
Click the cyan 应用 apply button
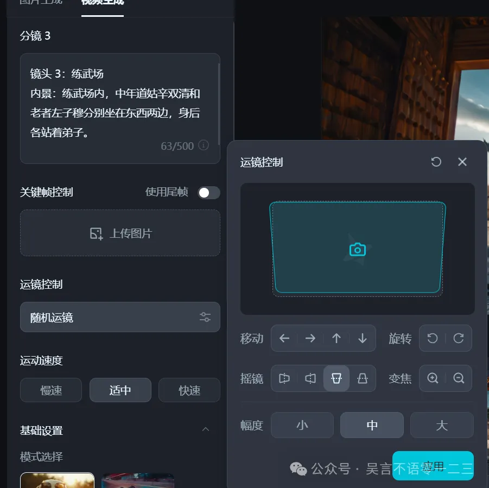coord(433,466)
